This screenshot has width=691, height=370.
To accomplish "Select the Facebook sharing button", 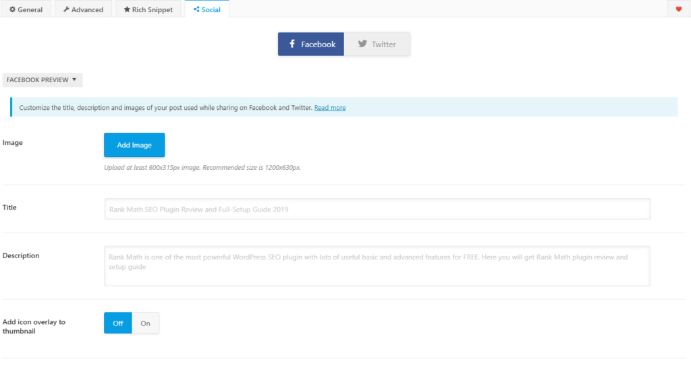I will [x=310, y=44].
